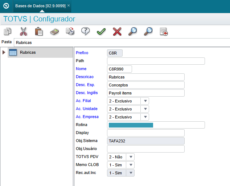Click the Descricao field with Rubricas
The image size is (230, 186).
click(x=146, y=77)
